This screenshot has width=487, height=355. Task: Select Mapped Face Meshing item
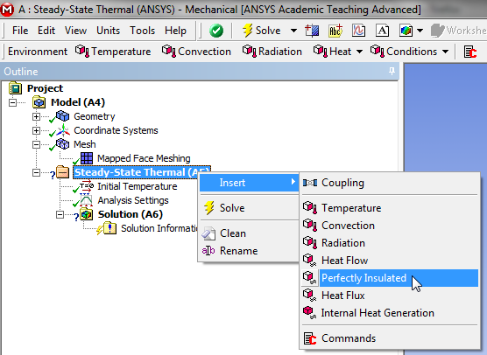click(144, 158)
